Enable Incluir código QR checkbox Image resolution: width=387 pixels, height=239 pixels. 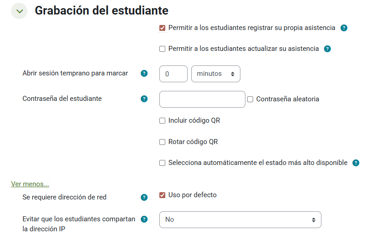[162, 121]
